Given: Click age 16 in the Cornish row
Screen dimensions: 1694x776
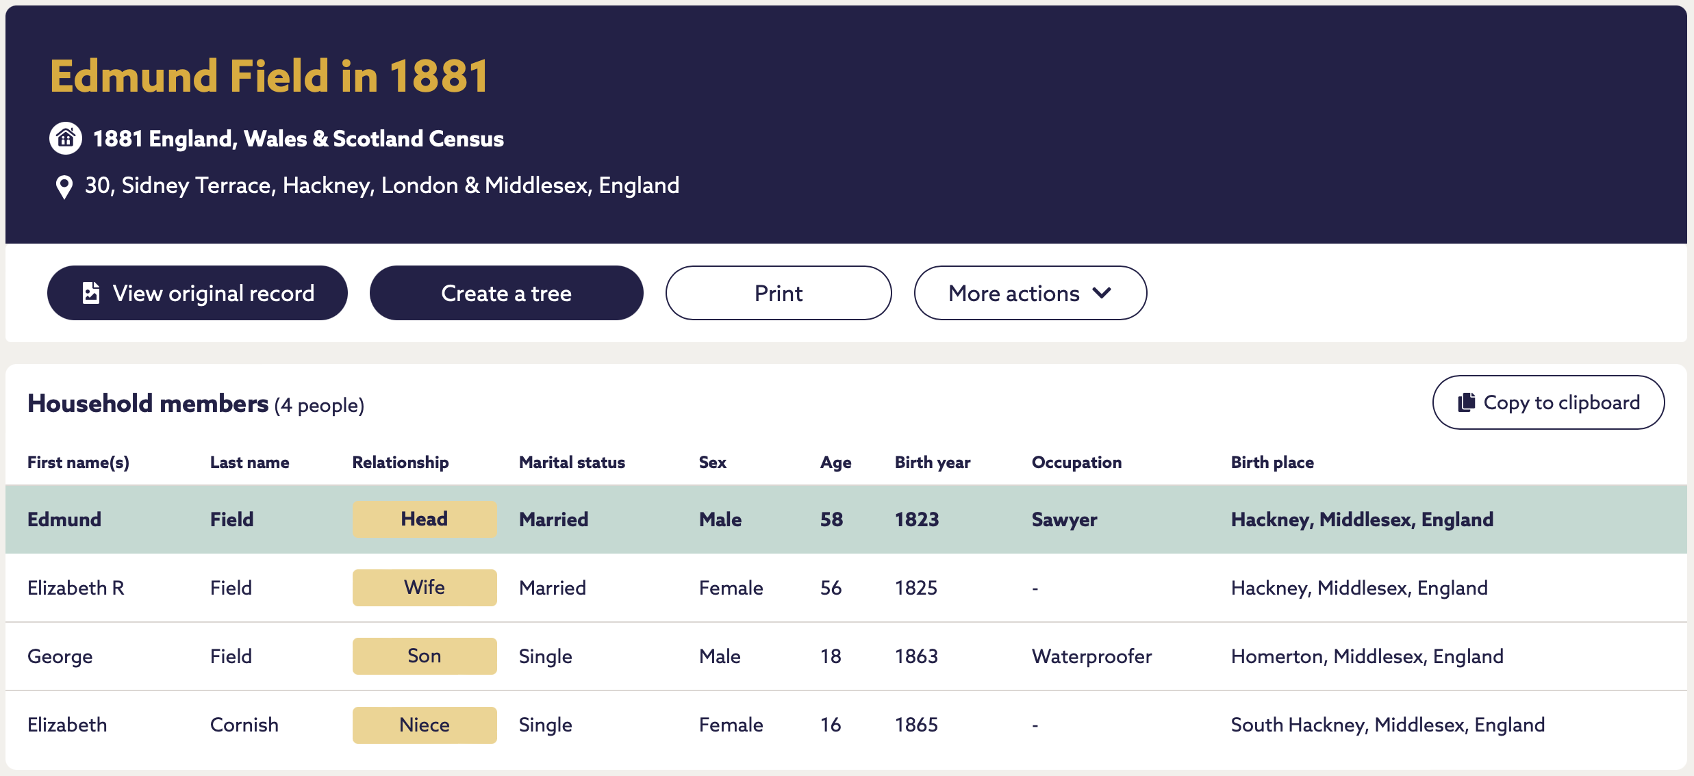Looking at the screenshot, I should point(831,725).
